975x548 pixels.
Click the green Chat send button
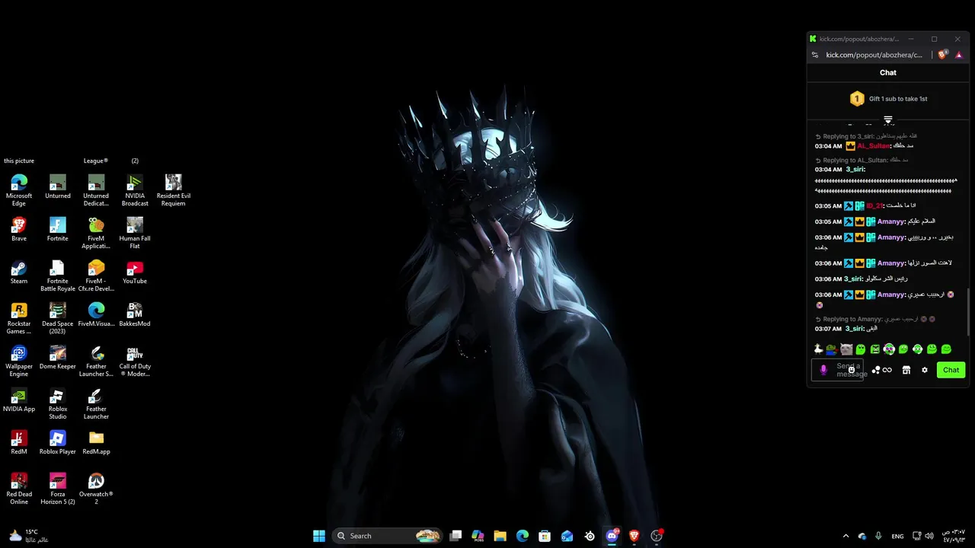[x=951, y=370]
